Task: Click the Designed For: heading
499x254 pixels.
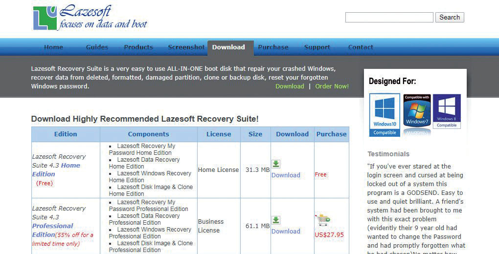Action: point(392,81)
